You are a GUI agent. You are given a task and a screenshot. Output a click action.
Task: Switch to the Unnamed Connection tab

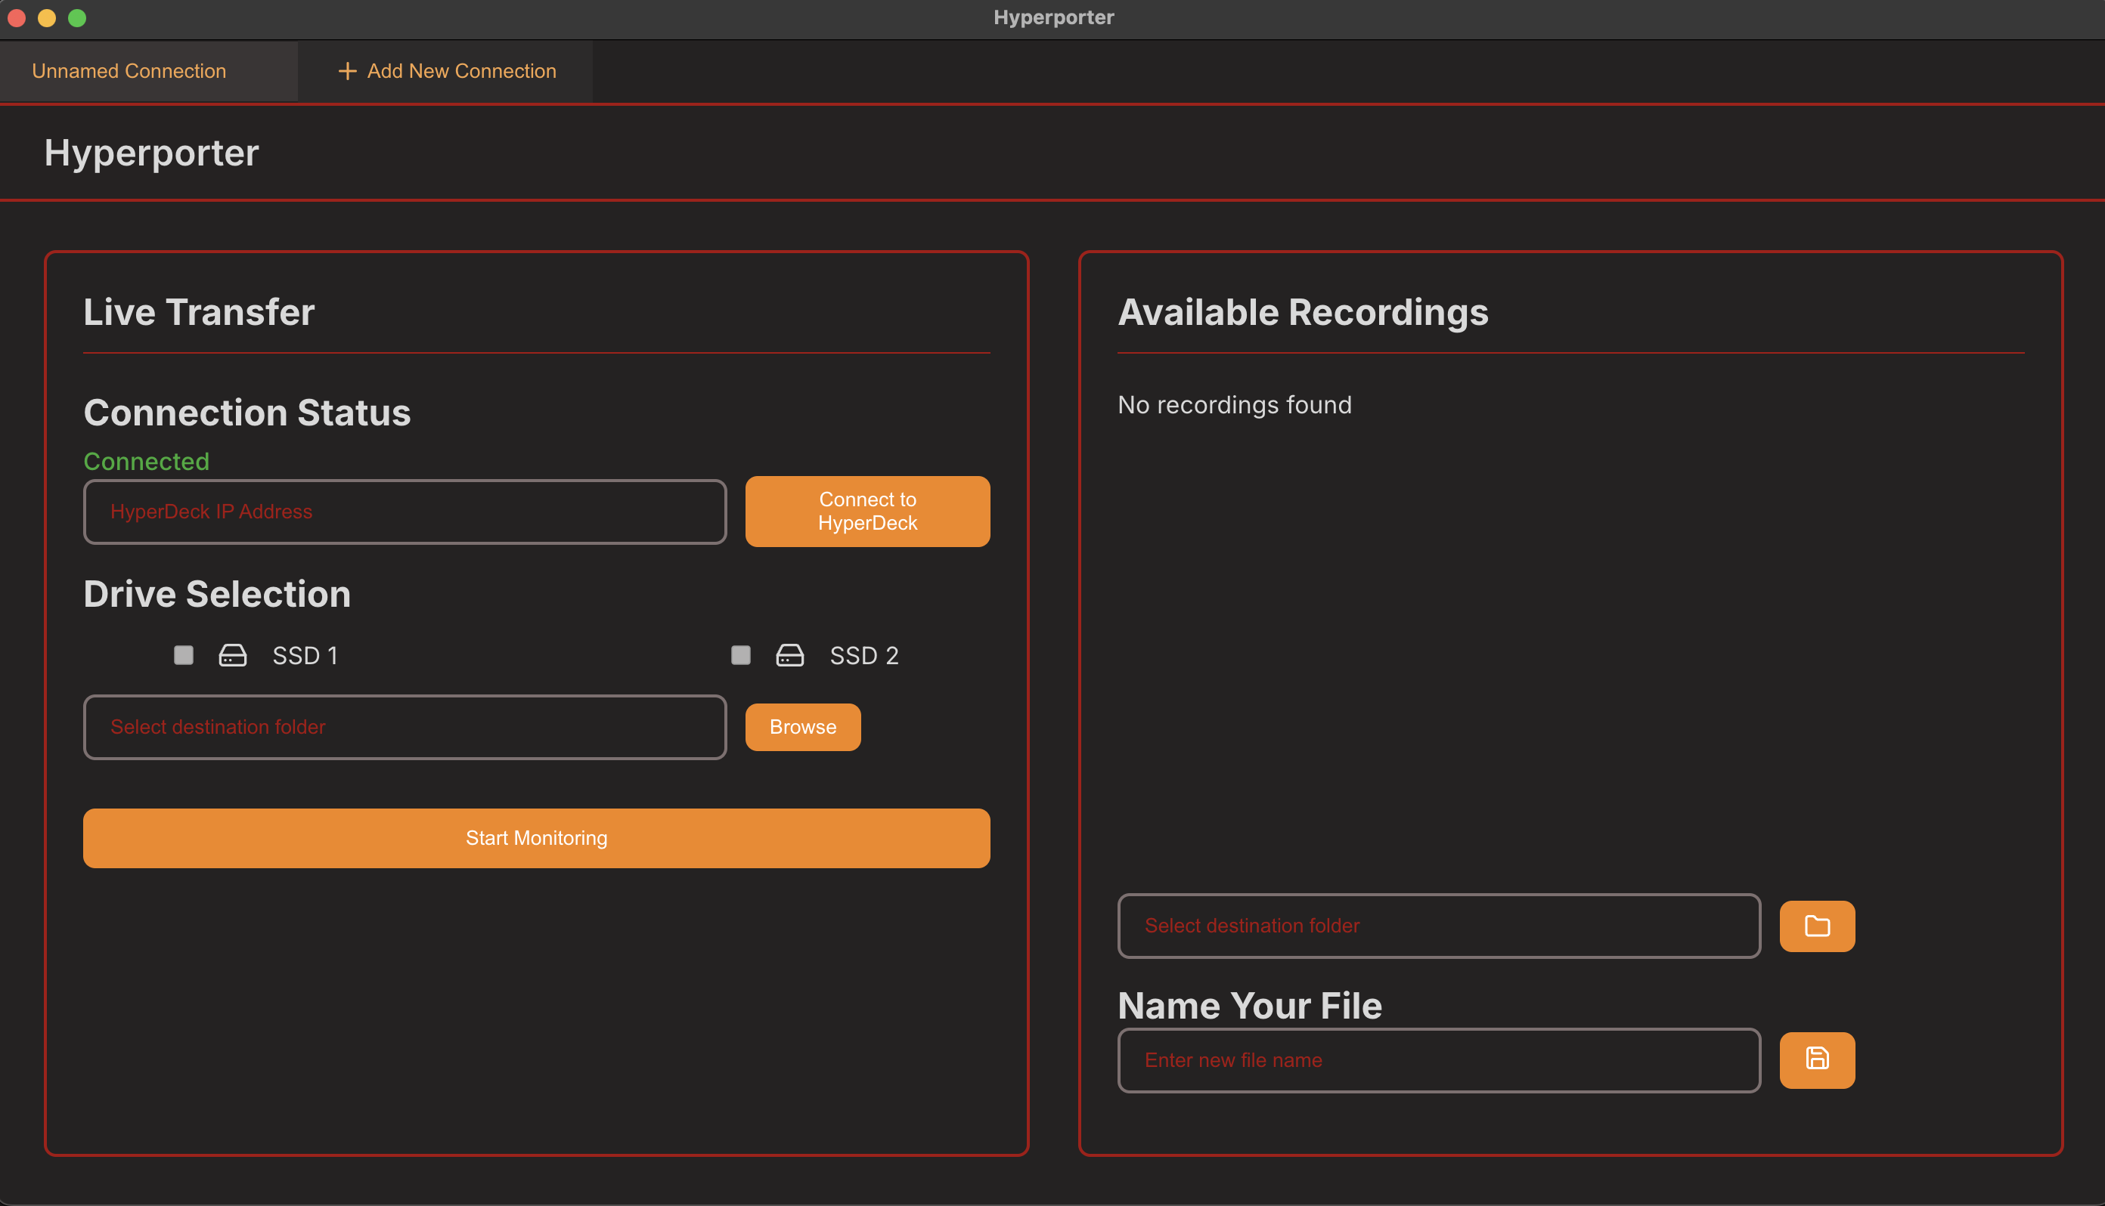149,71
